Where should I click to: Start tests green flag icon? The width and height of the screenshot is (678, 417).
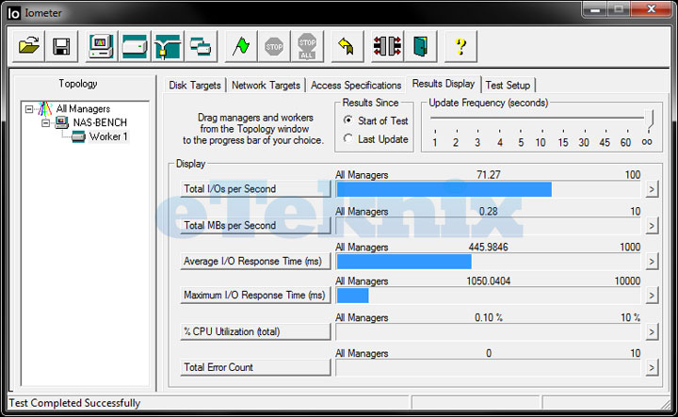pyautogui.click(x=241, y=46)
